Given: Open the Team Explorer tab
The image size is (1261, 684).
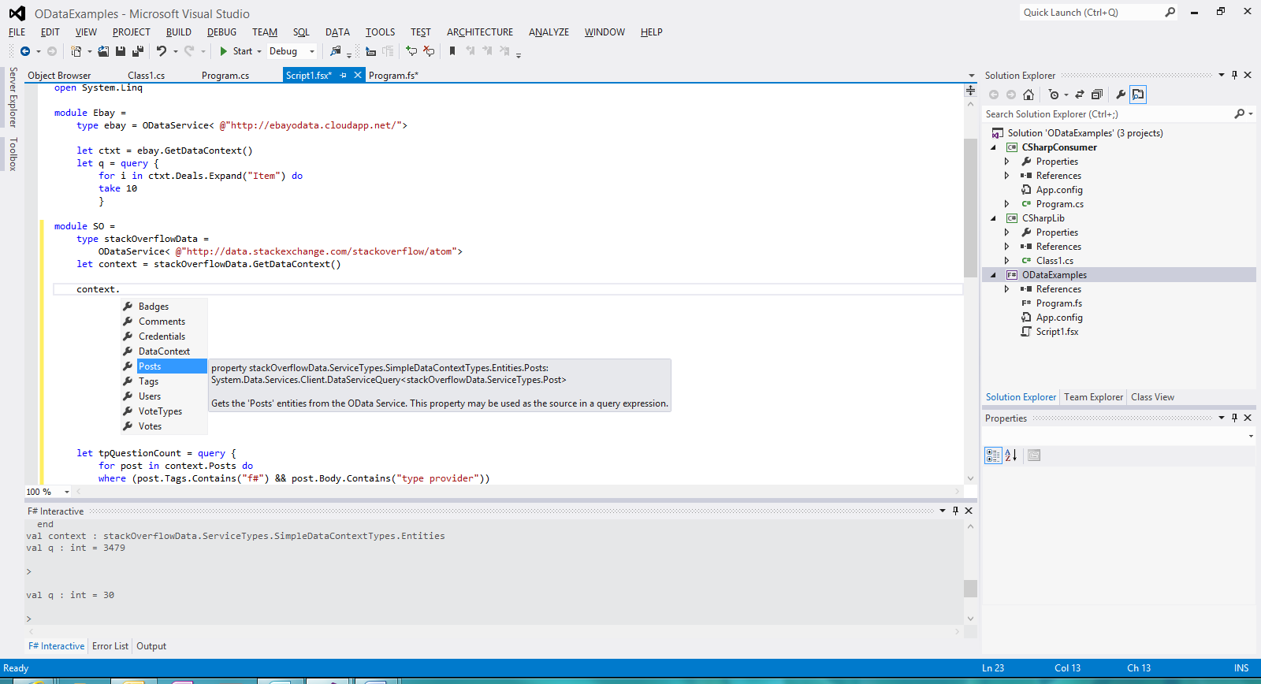Looking at the screenshot, I should [1093, 397].
